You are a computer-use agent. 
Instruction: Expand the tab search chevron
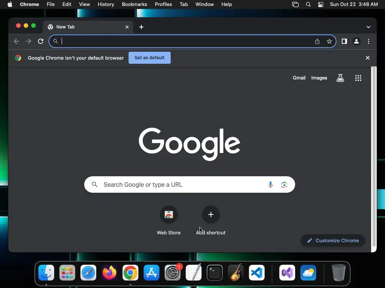tap(368, 27)
